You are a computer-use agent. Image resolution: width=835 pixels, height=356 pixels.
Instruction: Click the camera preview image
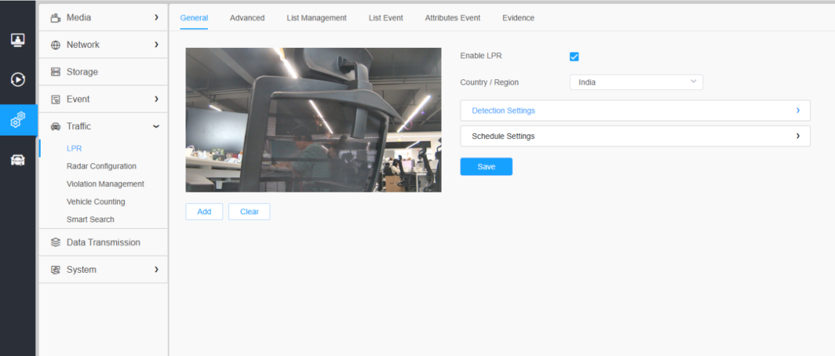313,120
